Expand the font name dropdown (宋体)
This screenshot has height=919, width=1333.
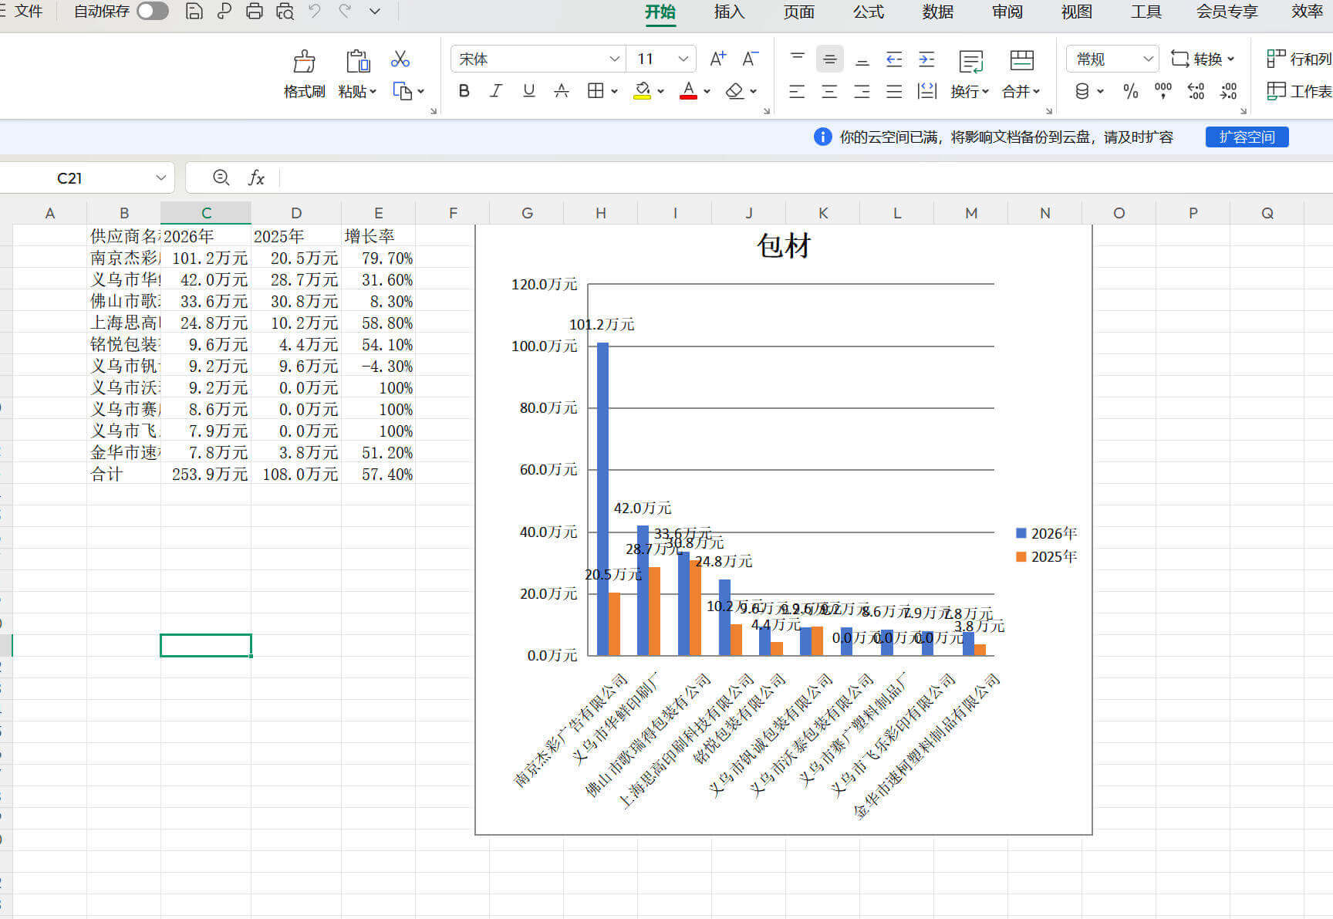[614, 59]
